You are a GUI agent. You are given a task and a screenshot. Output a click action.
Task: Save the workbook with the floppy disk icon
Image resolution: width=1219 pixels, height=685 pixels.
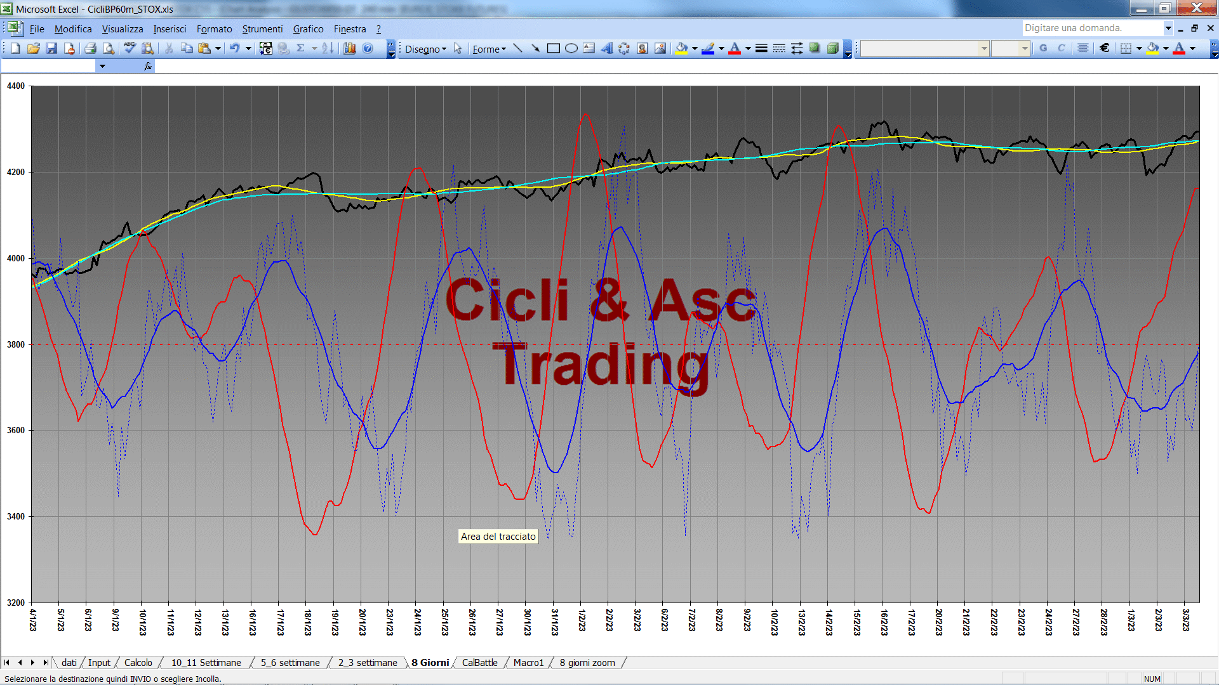[x=51, y=48]
